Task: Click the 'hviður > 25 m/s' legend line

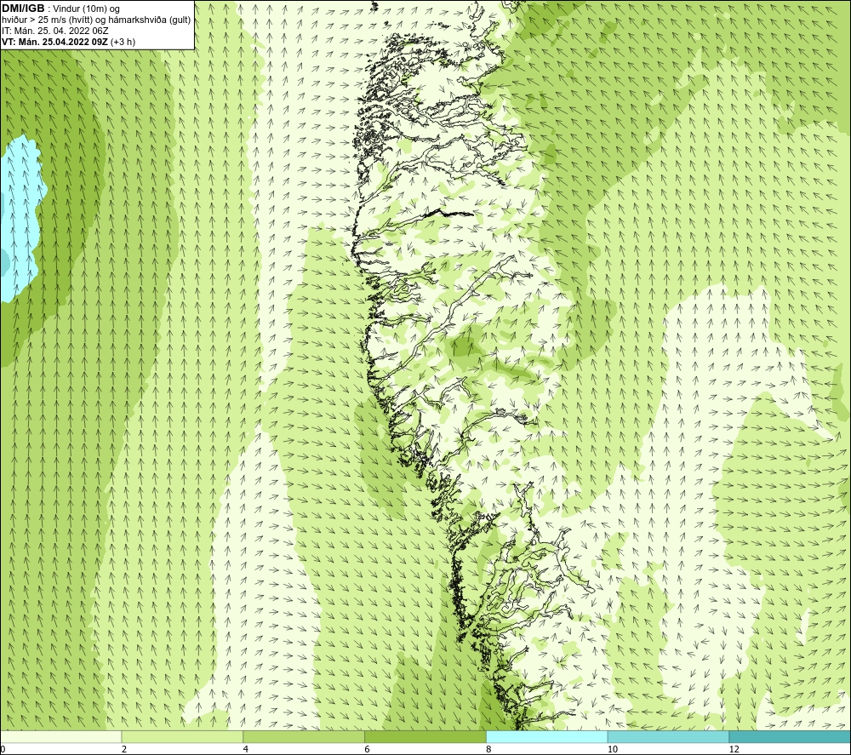Action: point(96,20)
